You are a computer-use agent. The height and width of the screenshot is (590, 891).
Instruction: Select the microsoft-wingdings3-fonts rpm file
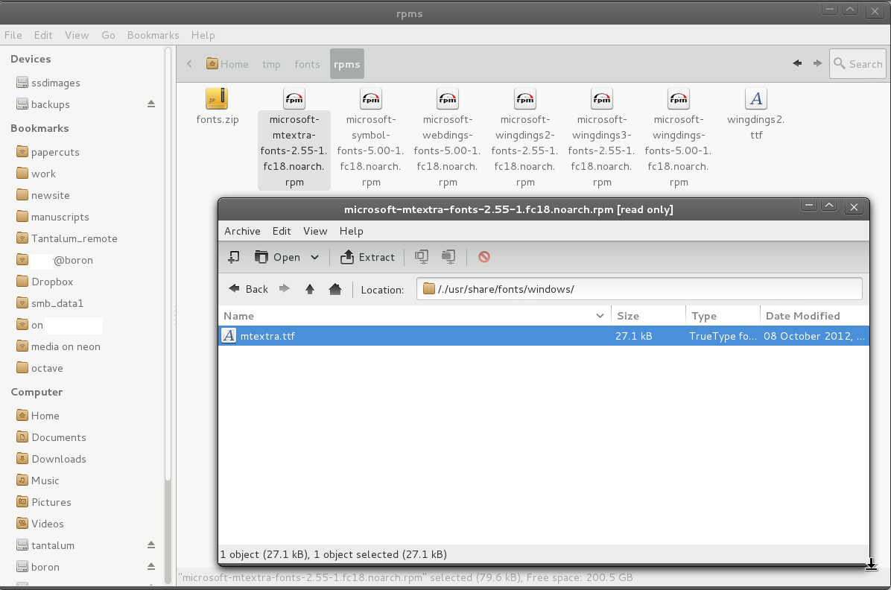coord(602,138)
